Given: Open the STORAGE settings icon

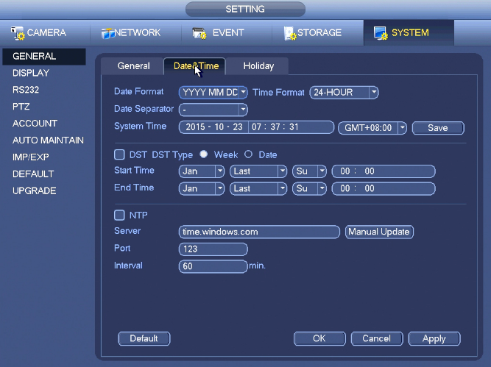Looking at the screenshot, I should [x=290, y=33].
